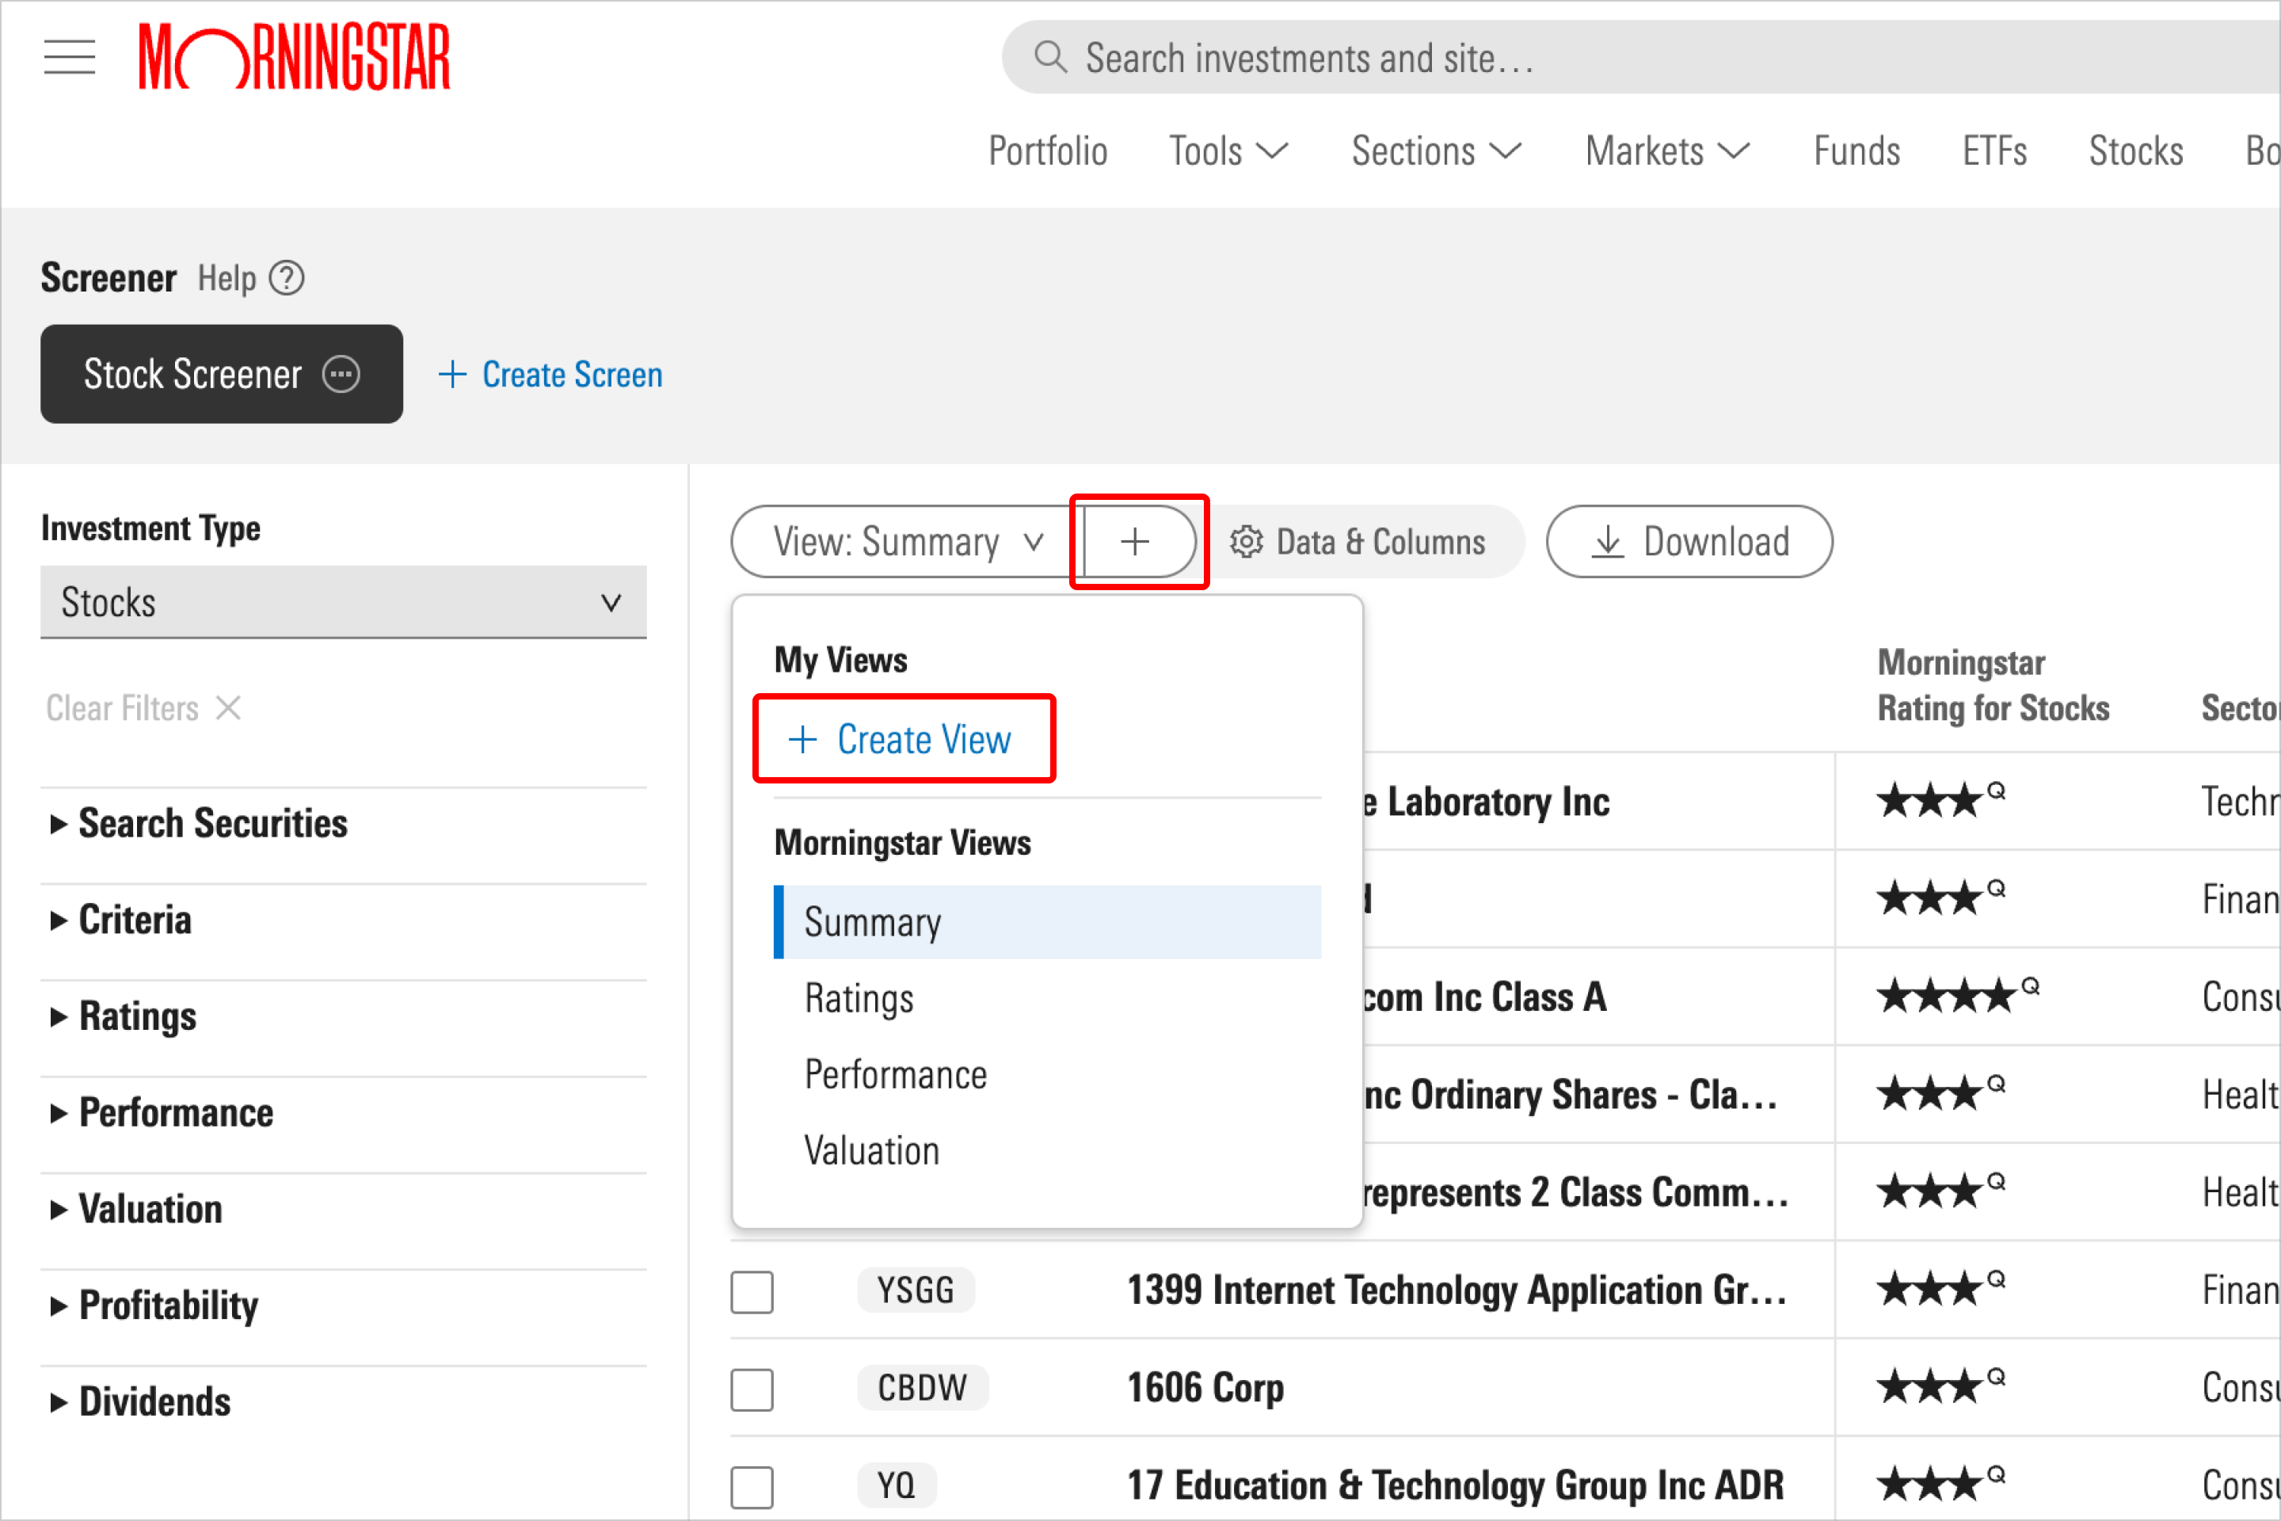2281x1521 pixels.
Task: Click the Create Screen link
Action: tap(550, 375)
